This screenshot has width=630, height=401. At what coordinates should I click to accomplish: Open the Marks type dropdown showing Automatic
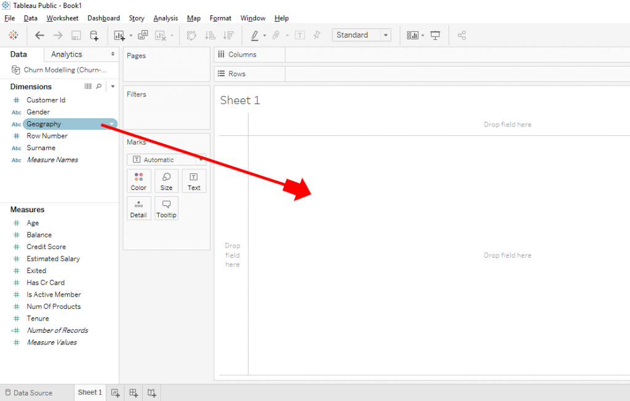(x=201, y=159)
